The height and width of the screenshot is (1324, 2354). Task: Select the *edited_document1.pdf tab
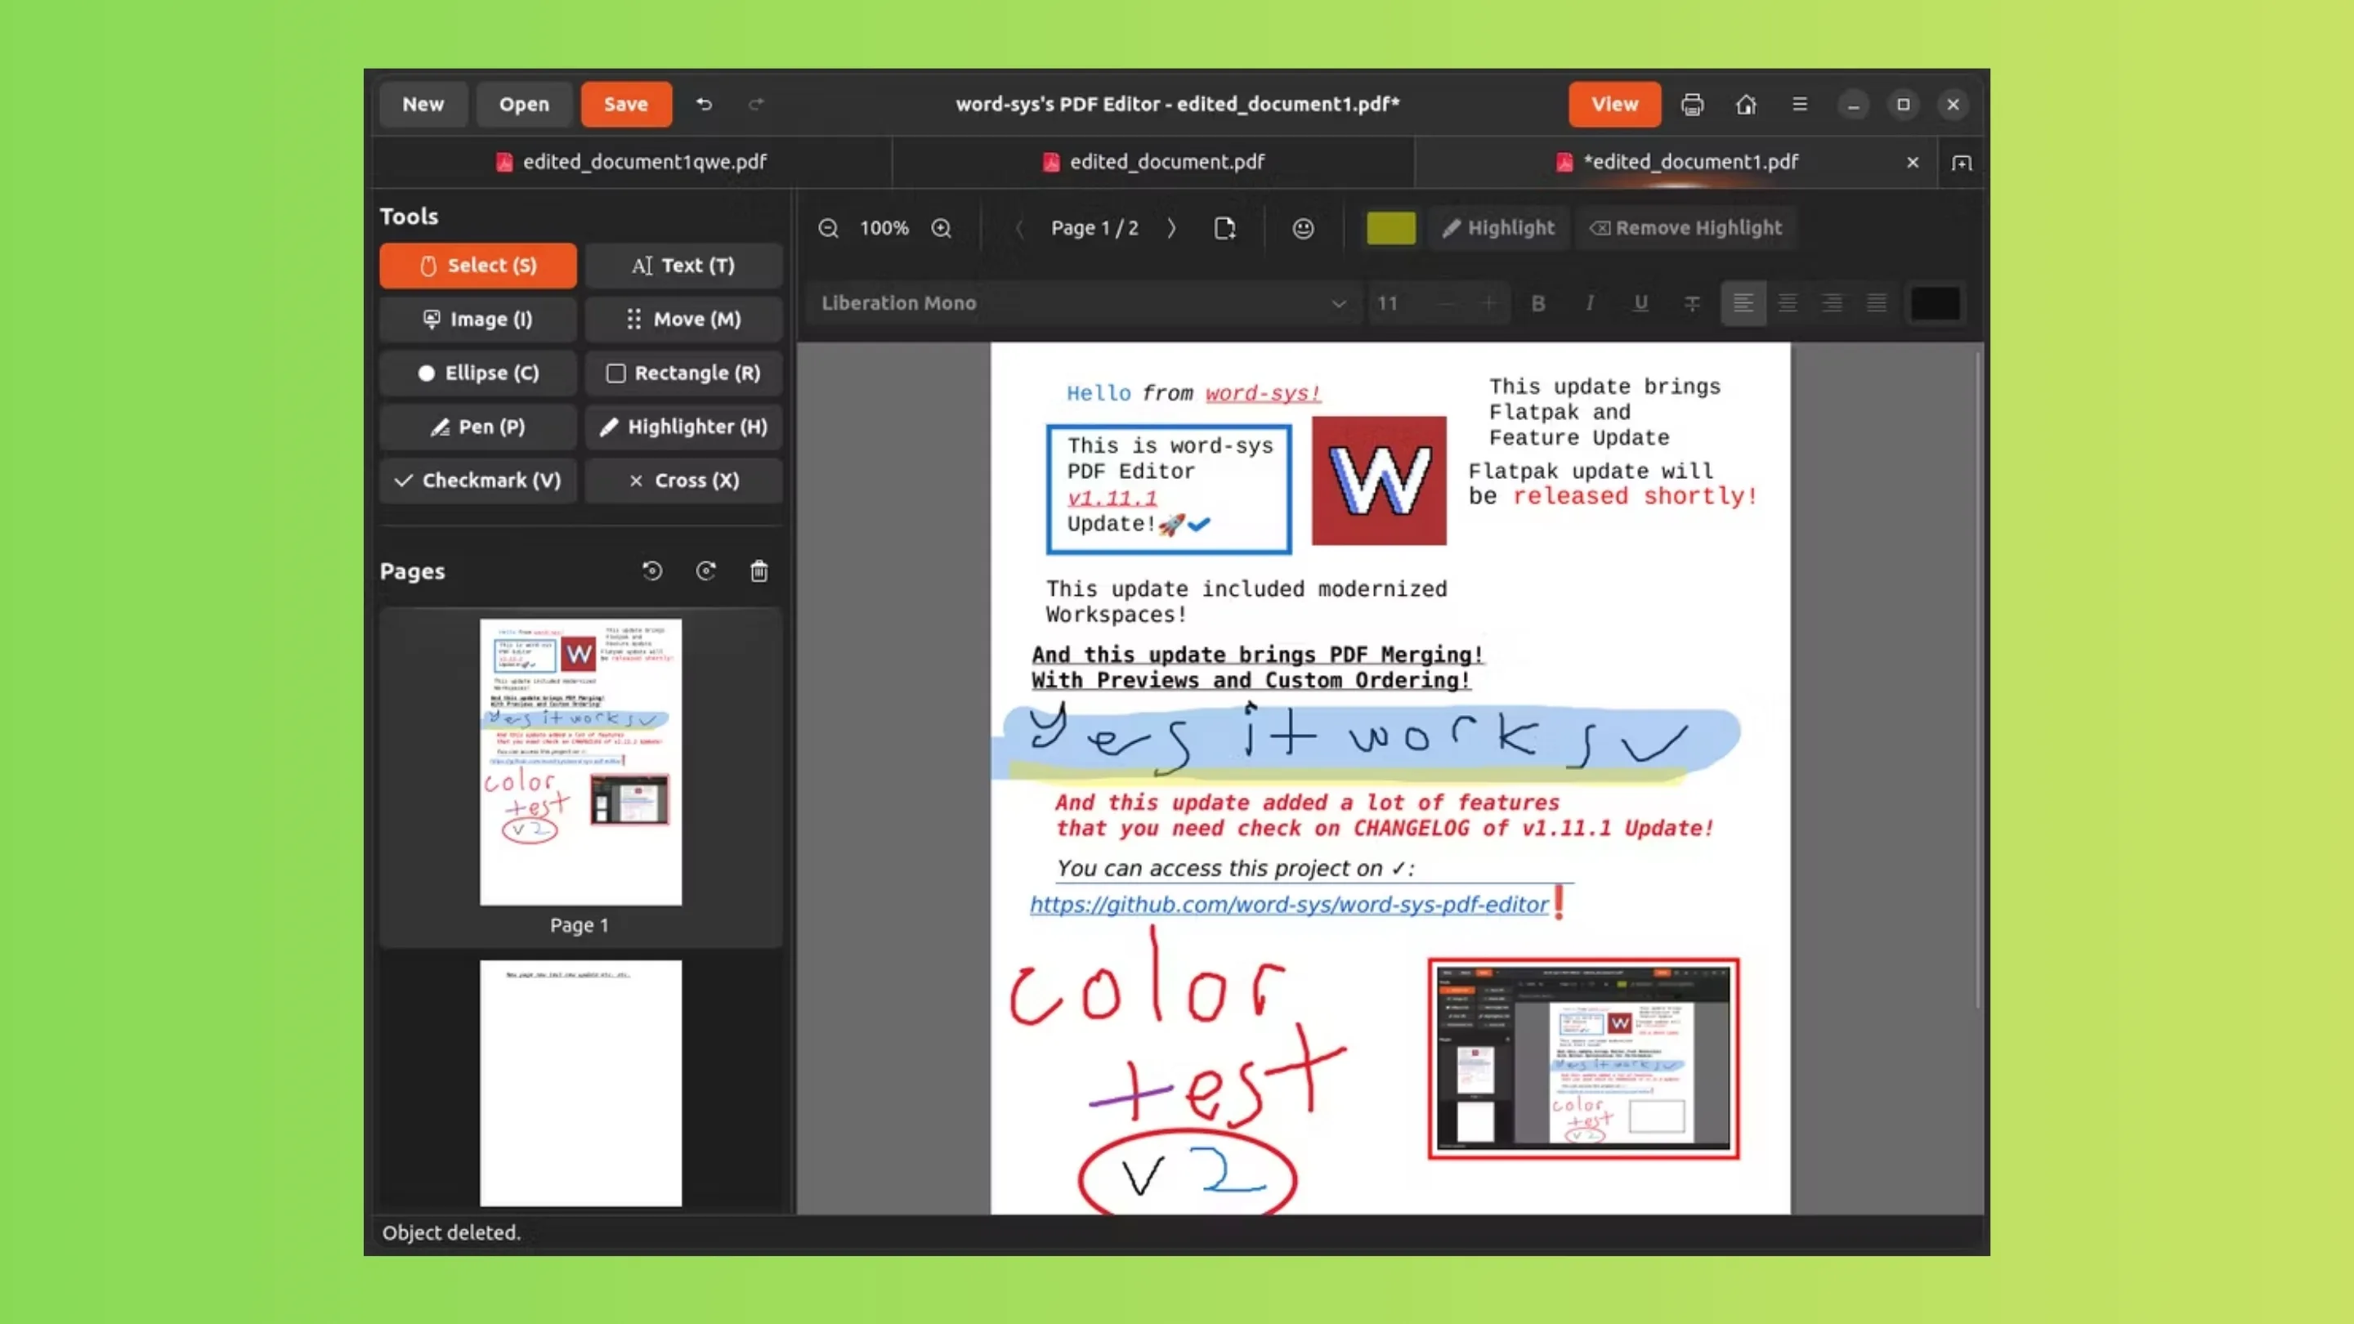1677,163
